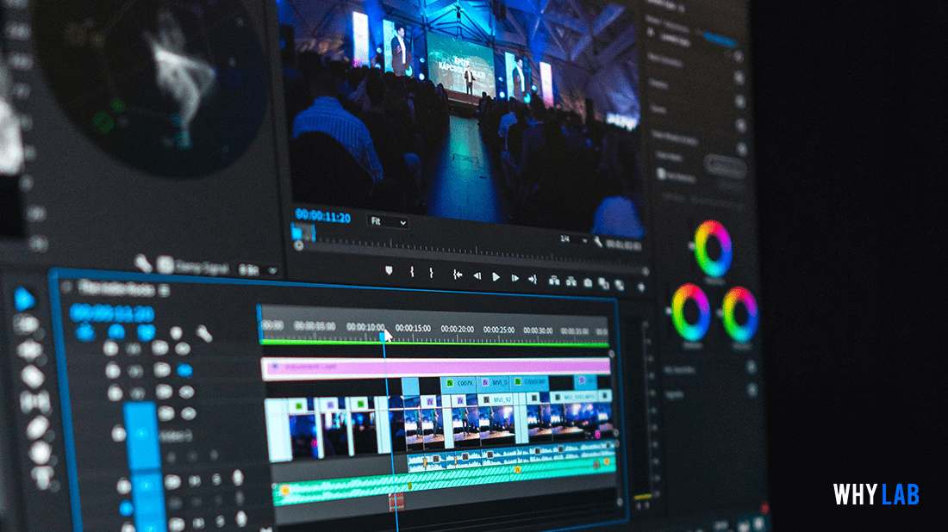Viewport: 948px width, 532px height.
Task: Click the top color wheel in Lumetri
Action: coord(714,248)
